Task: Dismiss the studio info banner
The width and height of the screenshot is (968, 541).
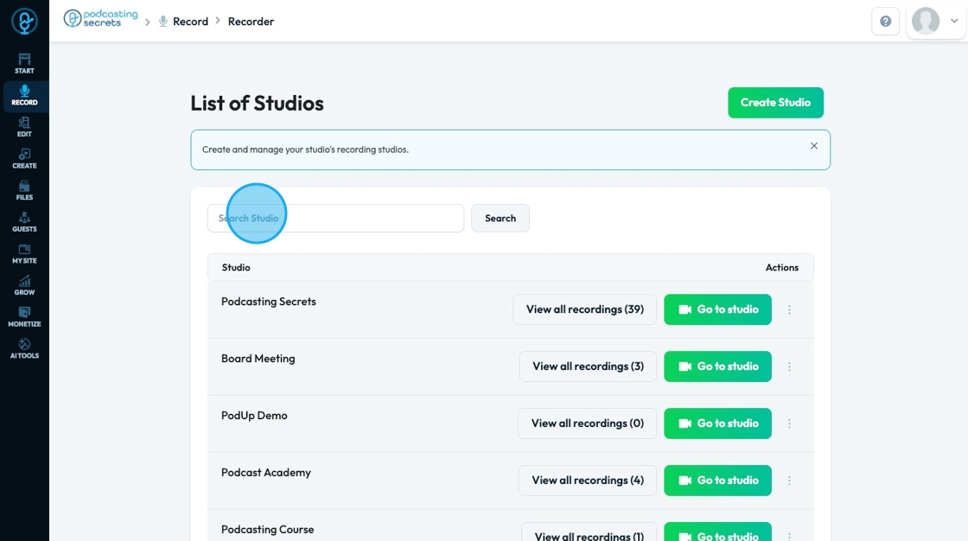Action: (813, 146)
